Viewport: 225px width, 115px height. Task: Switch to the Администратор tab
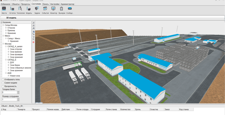[67, 4]
